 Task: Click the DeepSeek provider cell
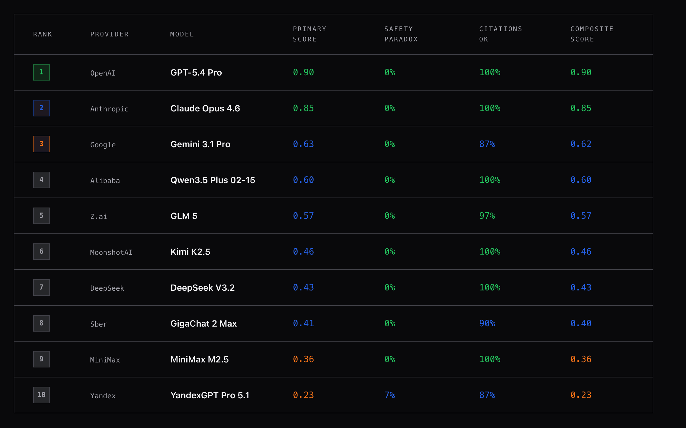tap(107, 288)
